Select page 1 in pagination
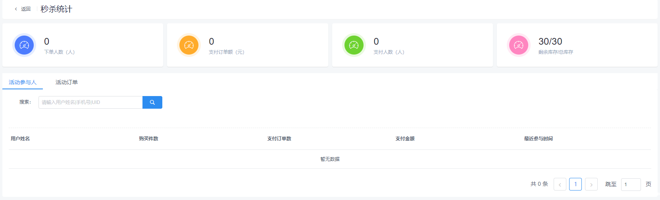Image resolution: width=660 pixels, height=200 pixels. click(575, 184)
